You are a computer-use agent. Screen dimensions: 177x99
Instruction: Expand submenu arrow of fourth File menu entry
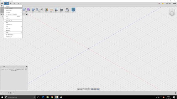(21, 12)
